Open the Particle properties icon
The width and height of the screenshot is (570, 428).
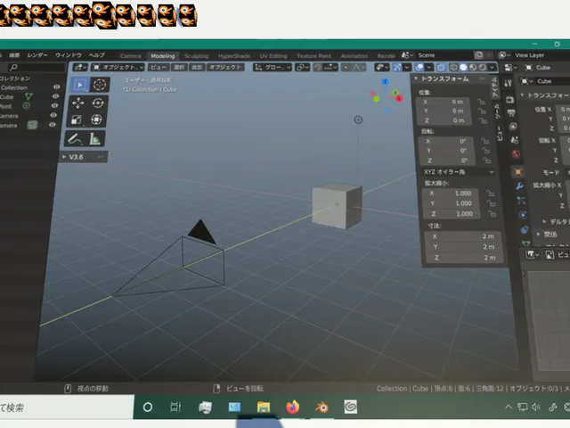pyautogui.click(x=521, y=201)
